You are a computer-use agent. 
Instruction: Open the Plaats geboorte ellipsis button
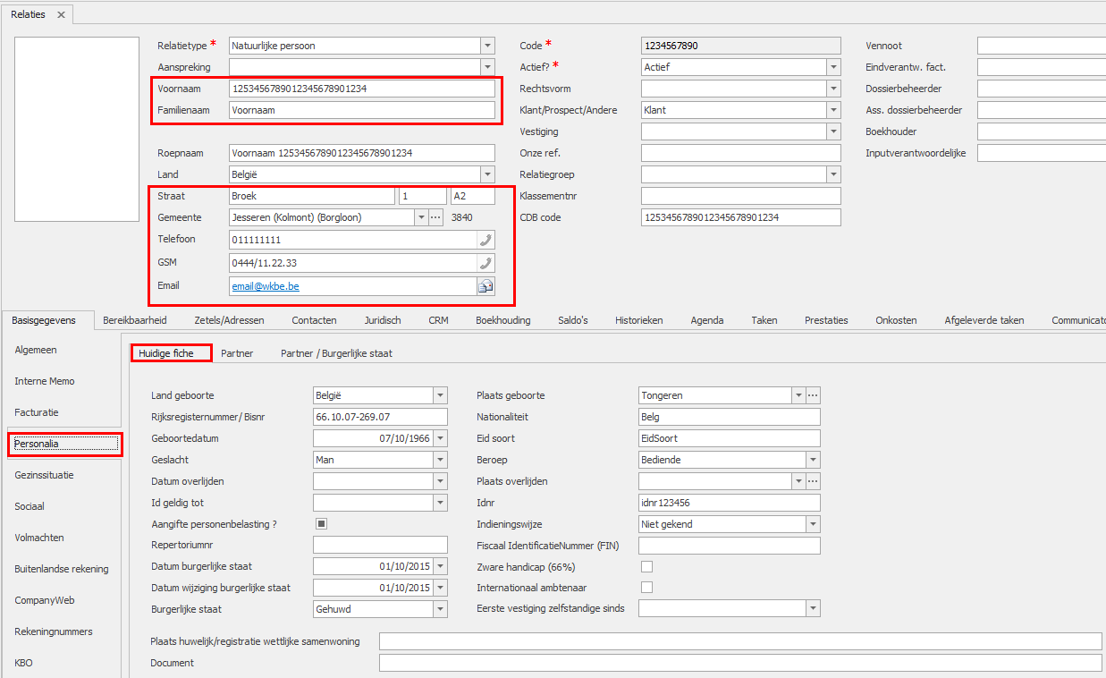[x=813, y=395]
